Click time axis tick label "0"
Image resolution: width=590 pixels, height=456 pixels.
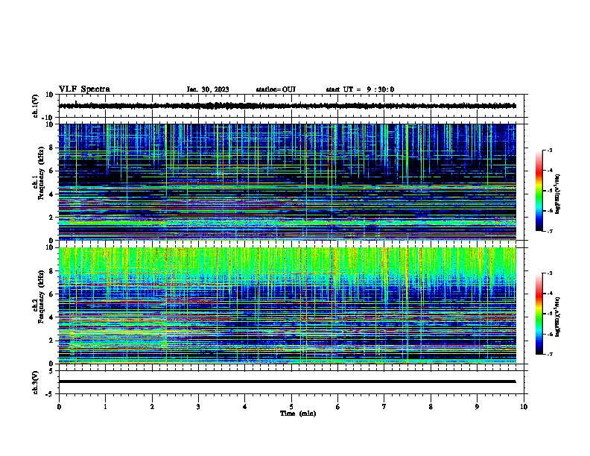[59, 407]
